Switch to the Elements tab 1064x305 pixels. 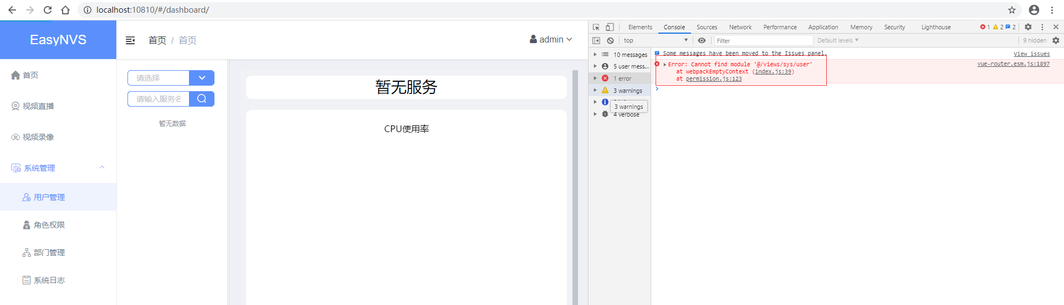(640, 27)
